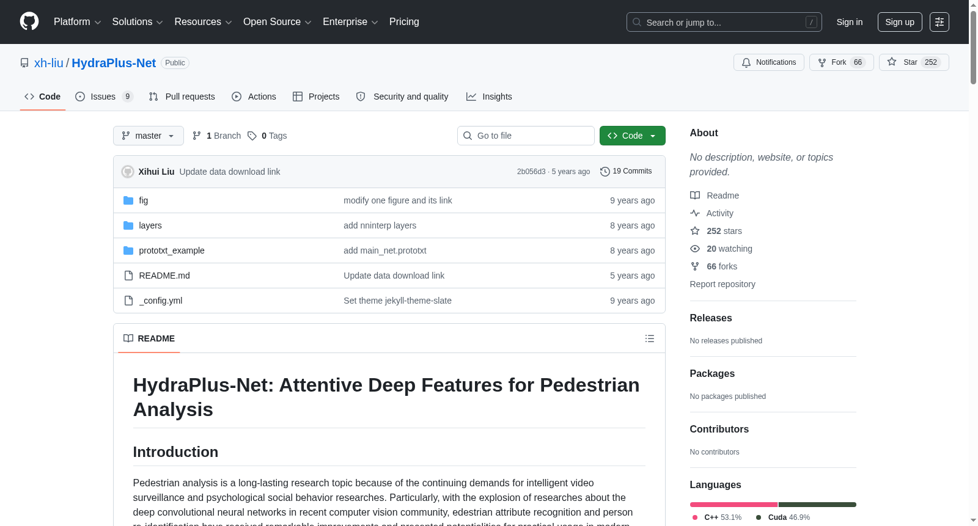Screen dimensions: 978x526
Task: Click the Go to file search box
Action: coord(526,136)
